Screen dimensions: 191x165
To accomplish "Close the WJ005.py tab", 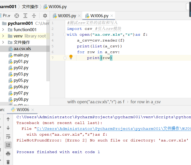I will pos(79,16).
